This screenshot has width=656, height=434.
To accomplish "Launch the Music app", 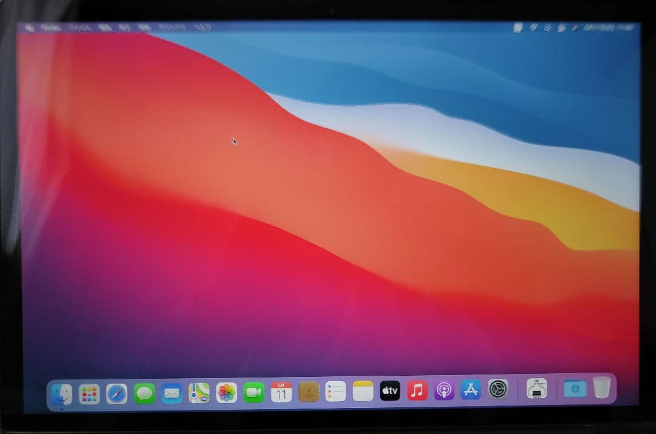I will pyautogui.click(x=416, y=392).
